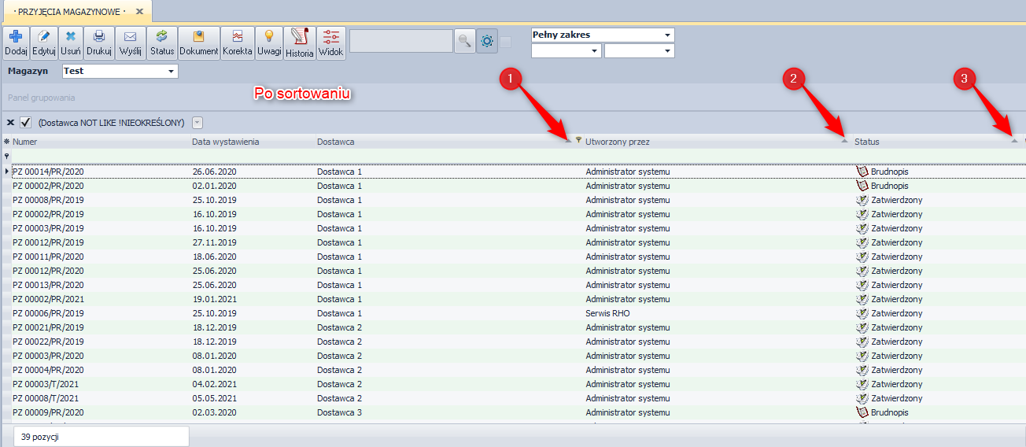This screenshot has width=1026, height=447.
Task: Remove the active filter with the X
Action: (x=10, y=122)
